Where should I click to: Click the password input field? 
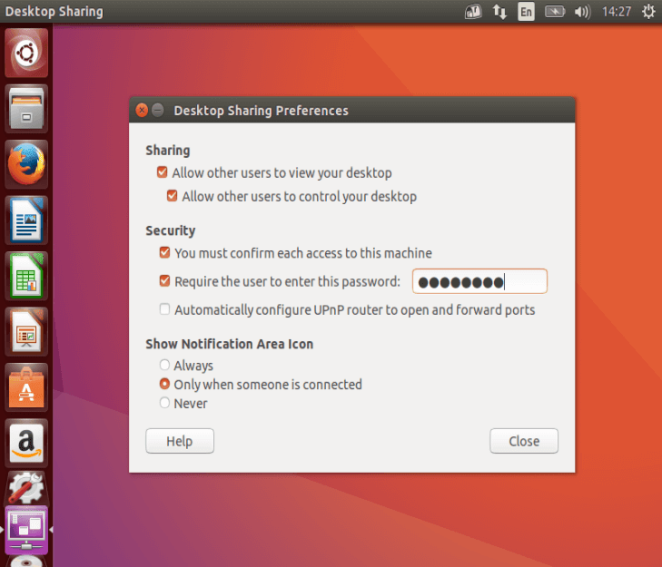(479, 282)
